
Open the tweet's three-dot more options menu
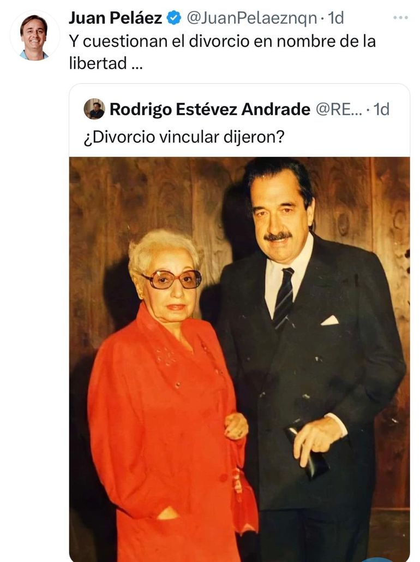(x=400, y=18)
